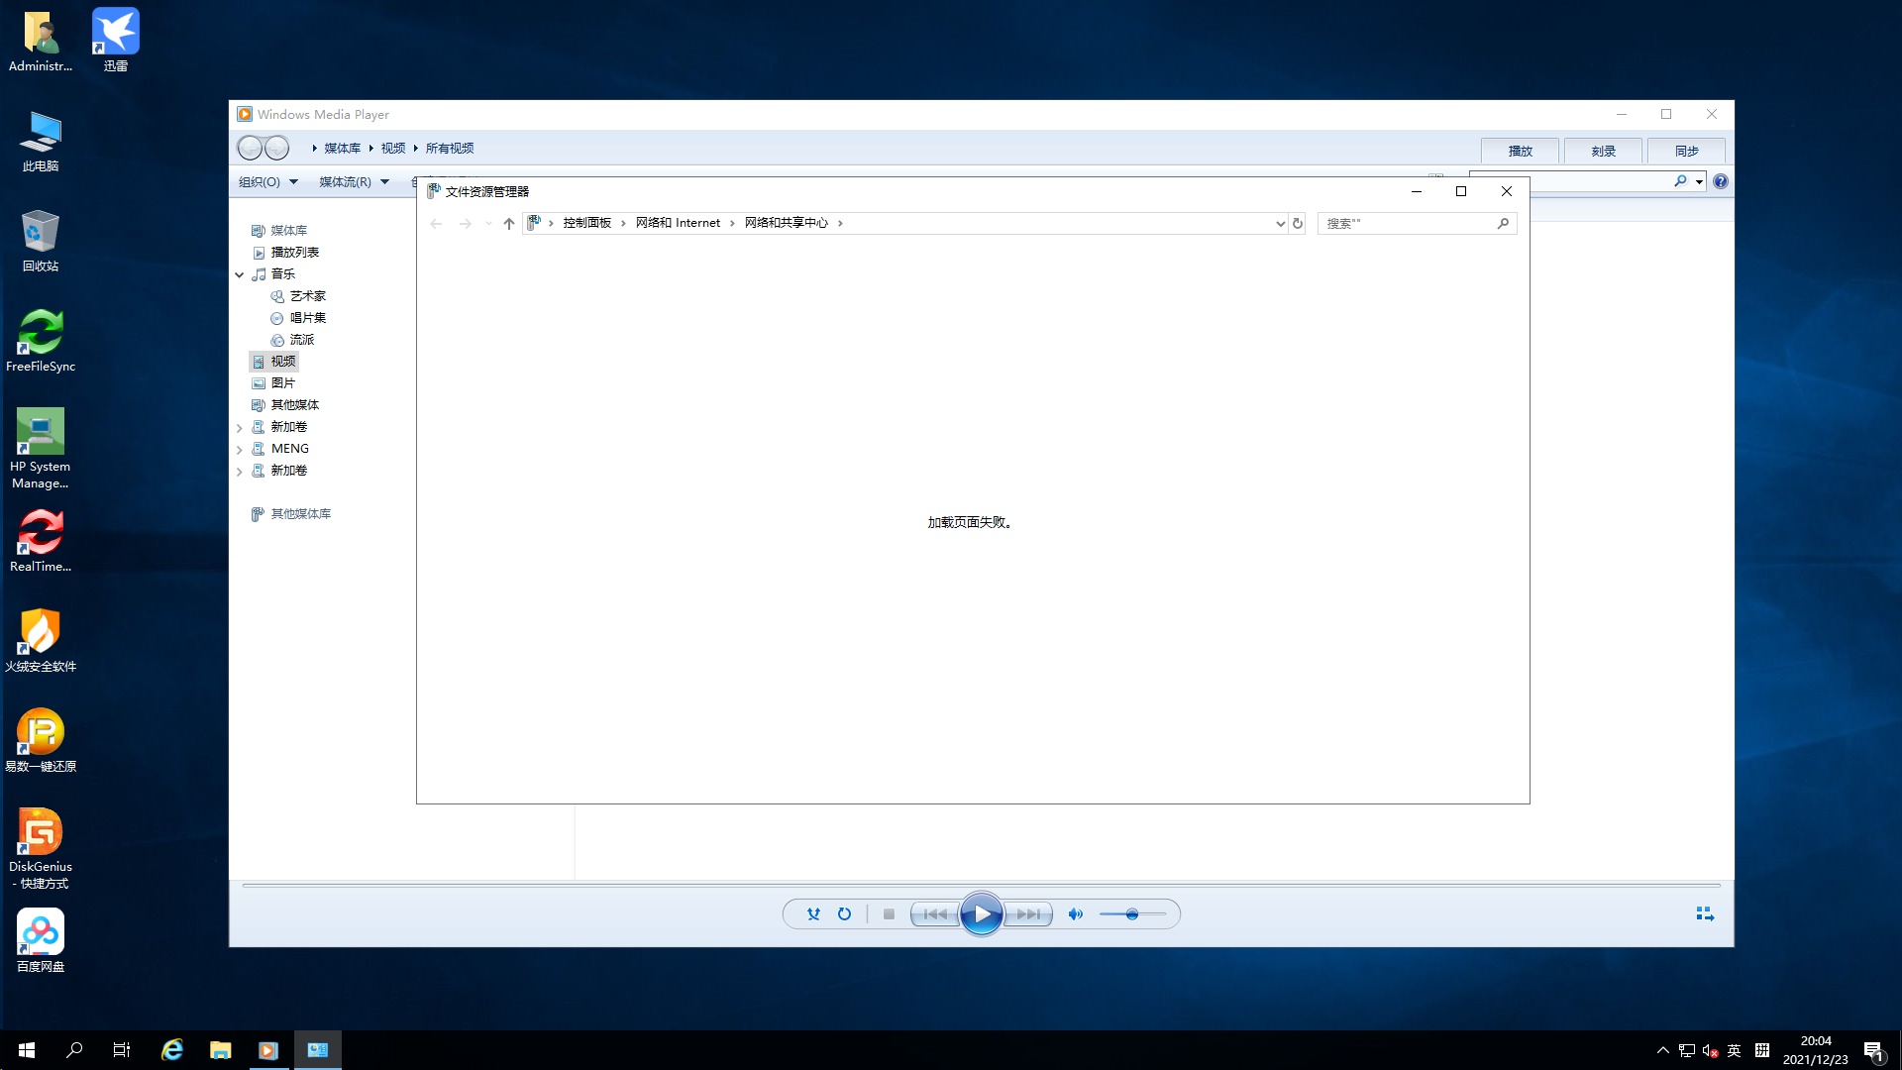Switch to the 刻录 tab

pos(1603,151)
